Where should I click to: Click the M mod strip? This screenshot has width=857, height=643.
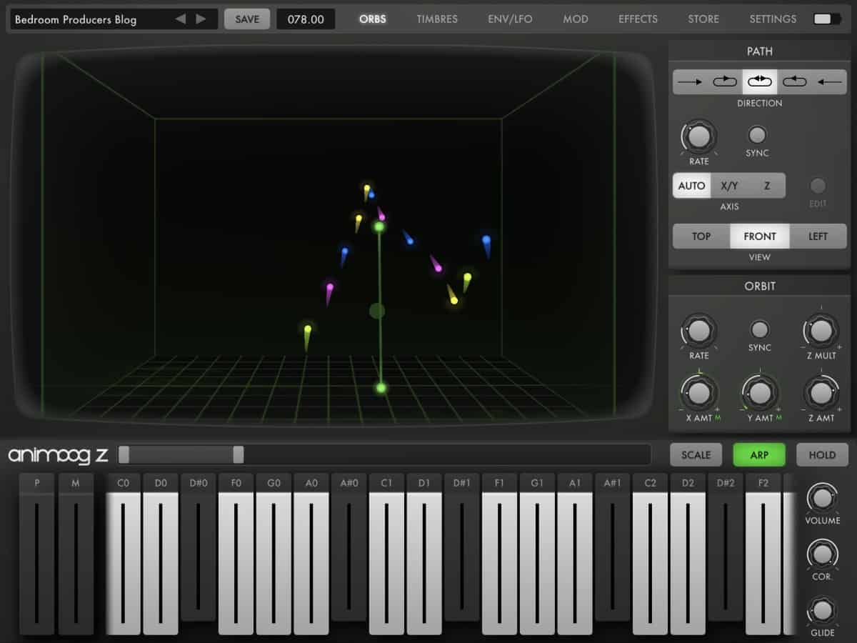click(x=76, y=554)
